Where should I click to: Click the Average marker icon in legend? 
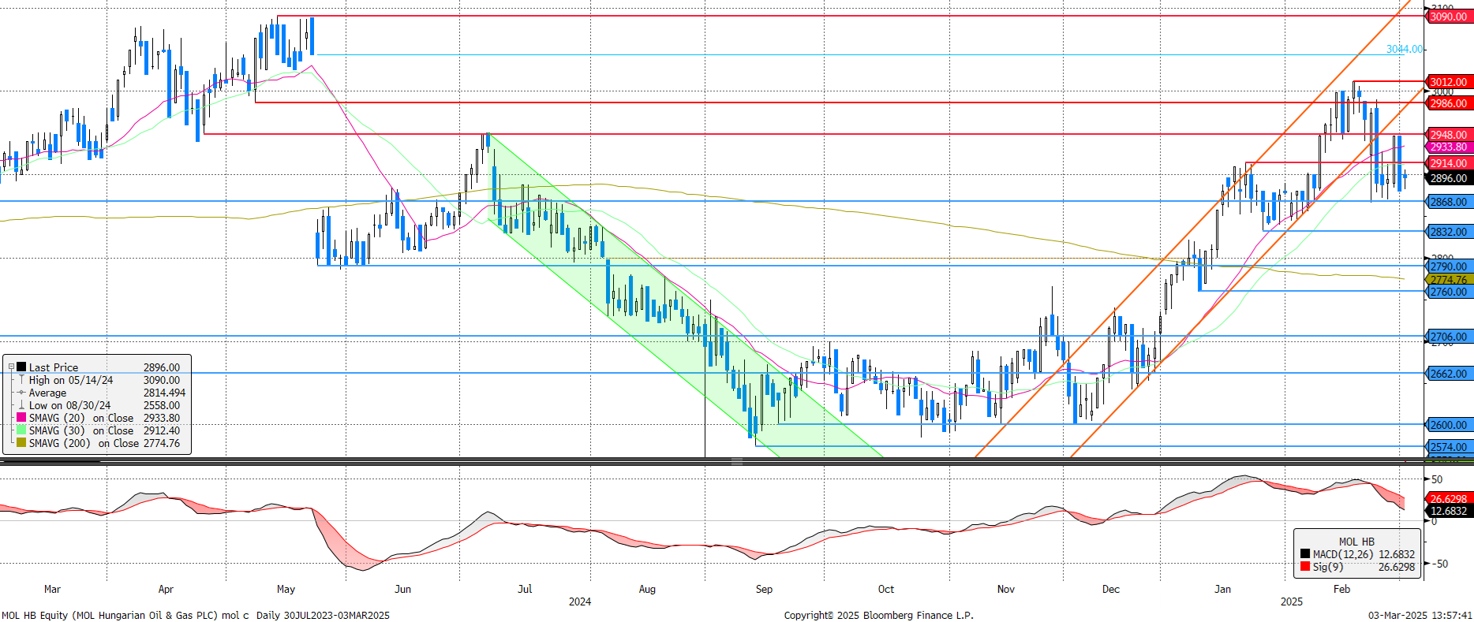[21, 393]
